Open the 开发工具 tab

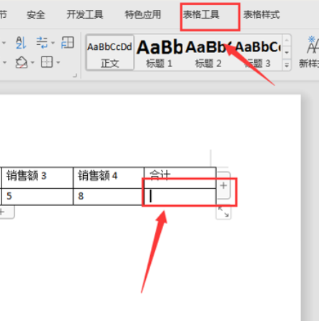tap(84, 15)
